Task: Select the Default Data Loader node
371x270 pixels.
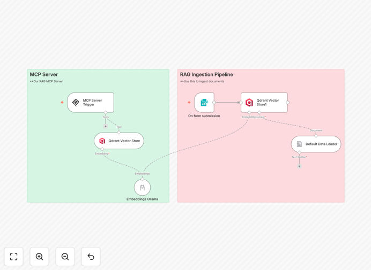Action: tap(316, 144)
